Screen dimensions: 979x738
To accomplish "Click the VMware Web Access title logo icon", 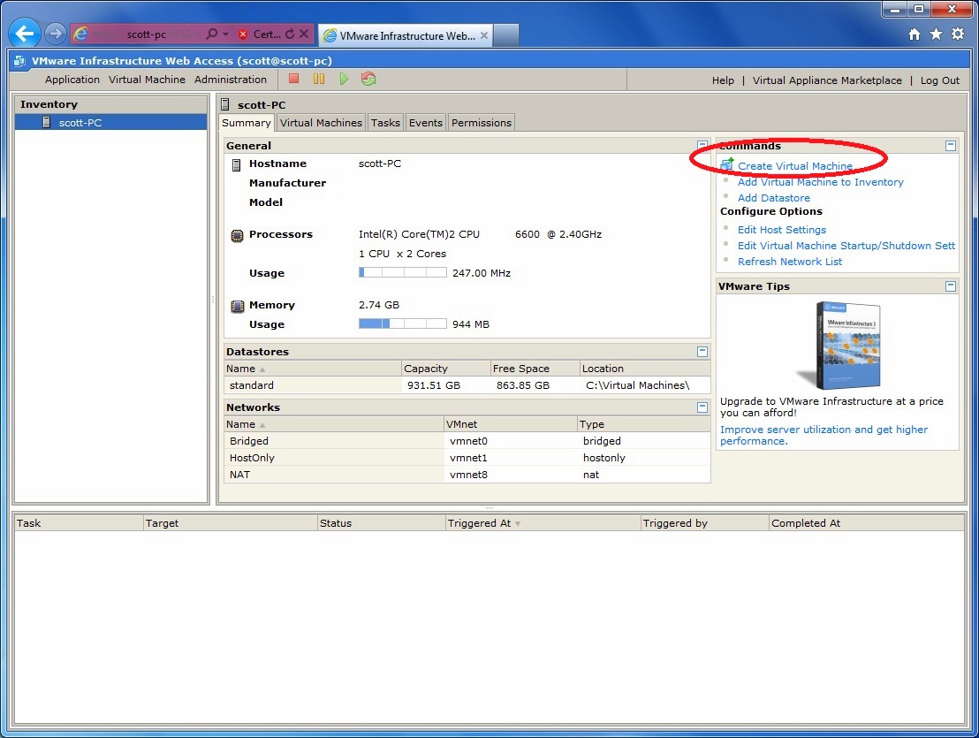I will (x=20, y=61).
